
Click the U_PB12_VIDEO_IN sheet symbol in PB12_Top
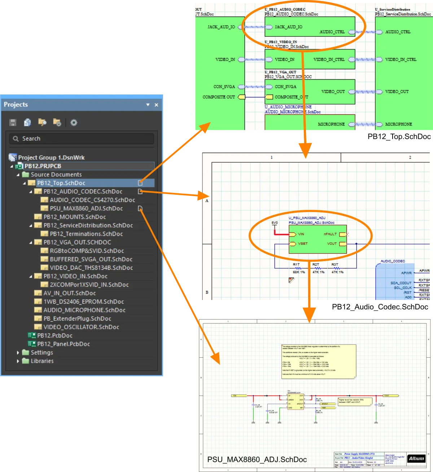[x=310, y=59]
